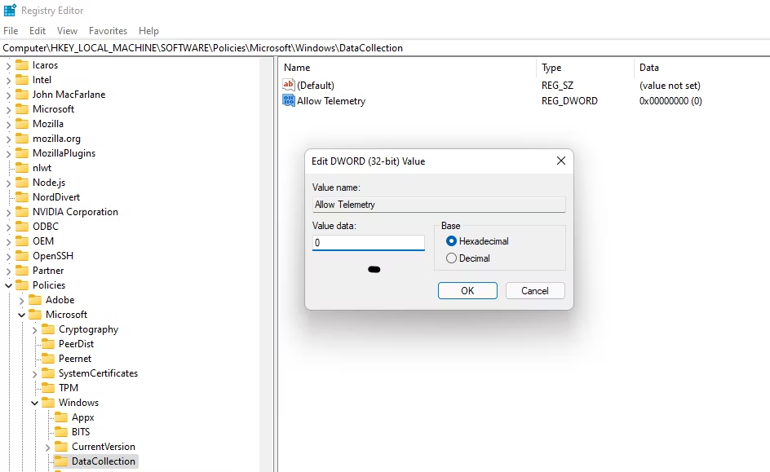This screenshot has width=770, height=472.
Task: Click the Value name field showing Allow Telemetry
Action: click(x=439, y=205)
